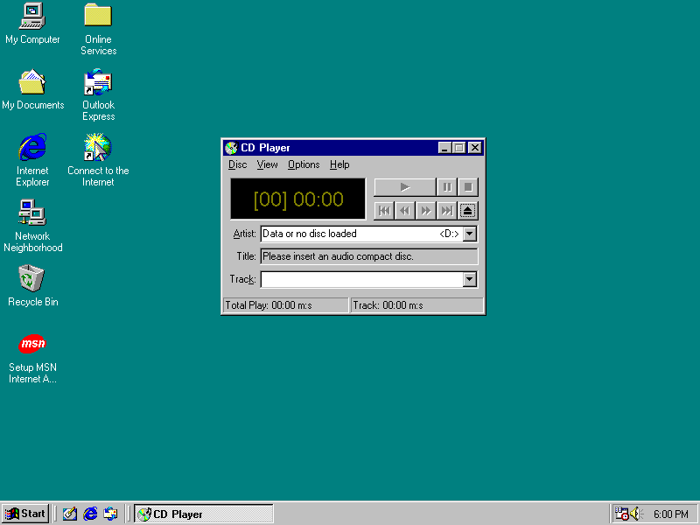The width and height of the screenshot is (700, 525).
Task: Select the Connect to the Internet shortcut
Action: point(98,160)
